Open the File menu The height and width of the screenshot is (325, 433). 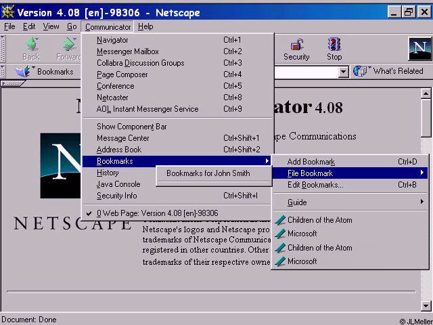point(9,26)
